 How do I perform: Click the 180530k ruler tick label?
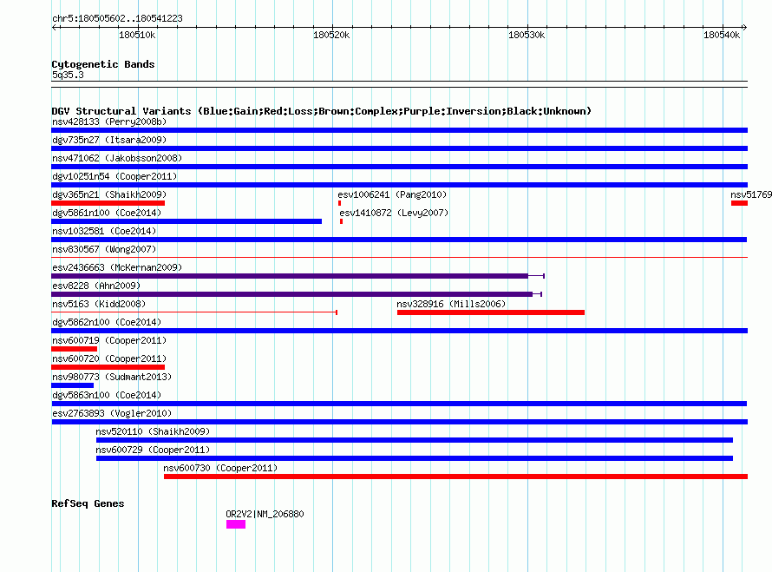527,35
